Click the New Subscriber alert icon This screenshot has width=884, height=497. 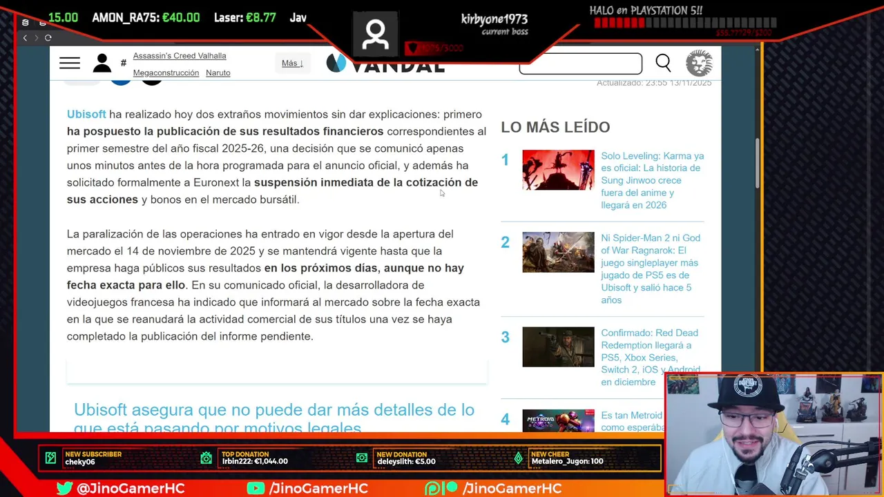click(50, 458)
